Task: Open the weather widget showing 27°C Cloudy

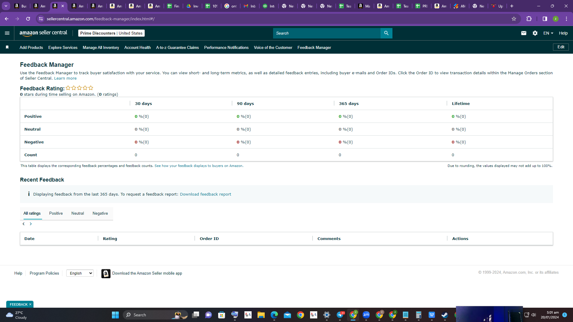Action: tap(16, 315)
